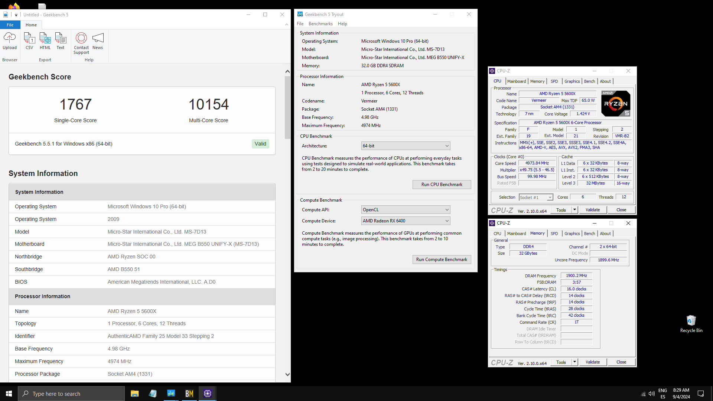Switch to Bench tab in lower CPU-Z
713x401 pixels.
tap(589, 234)
